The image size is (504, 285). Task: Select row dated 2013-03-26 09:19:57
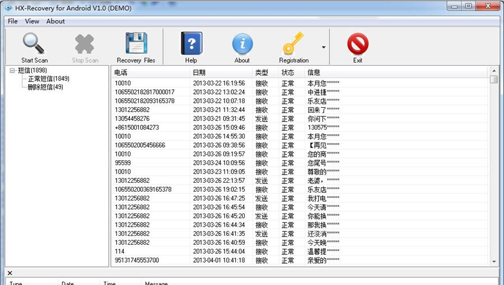pos(300,154)
